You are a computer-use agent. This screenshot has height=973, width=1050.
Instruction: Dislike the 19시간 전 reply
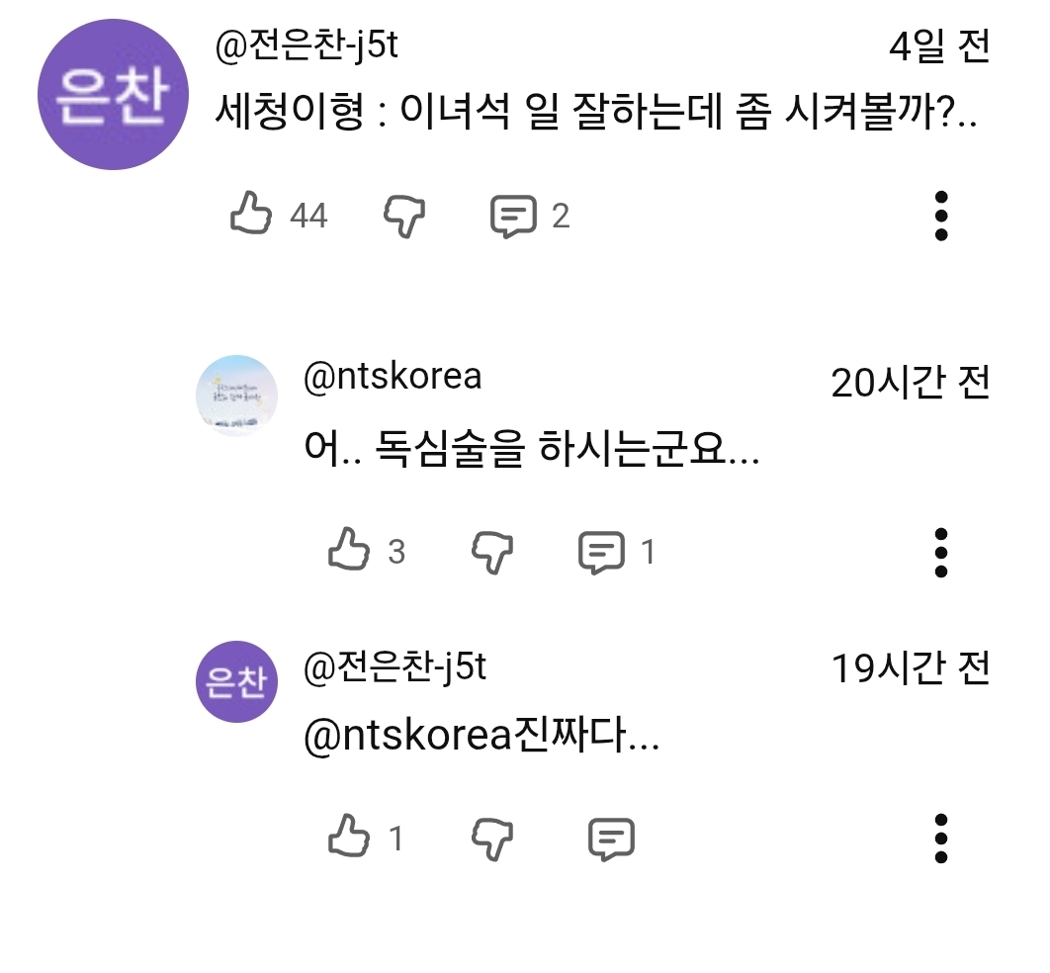coord(491,840)
